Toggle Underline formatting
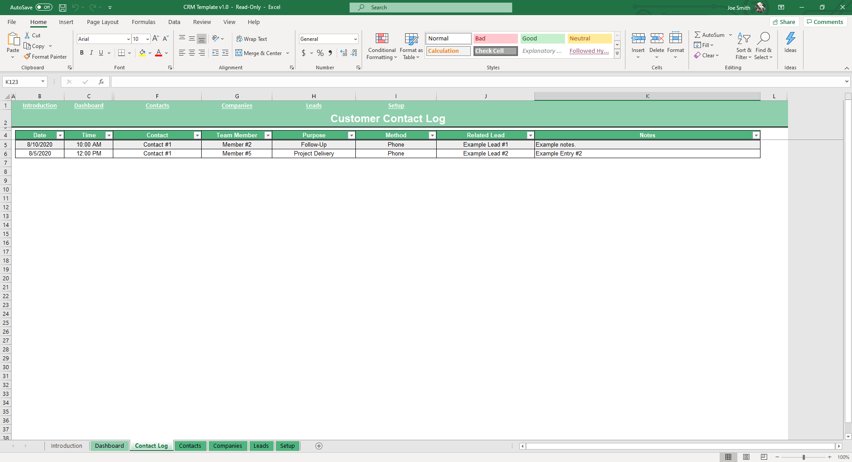The image size is (852, 462). point(101,53)
